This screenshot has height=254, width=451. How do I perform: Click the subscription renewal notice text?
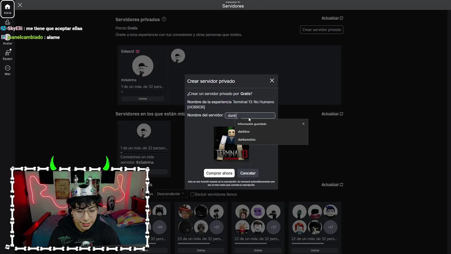[231, 183]
